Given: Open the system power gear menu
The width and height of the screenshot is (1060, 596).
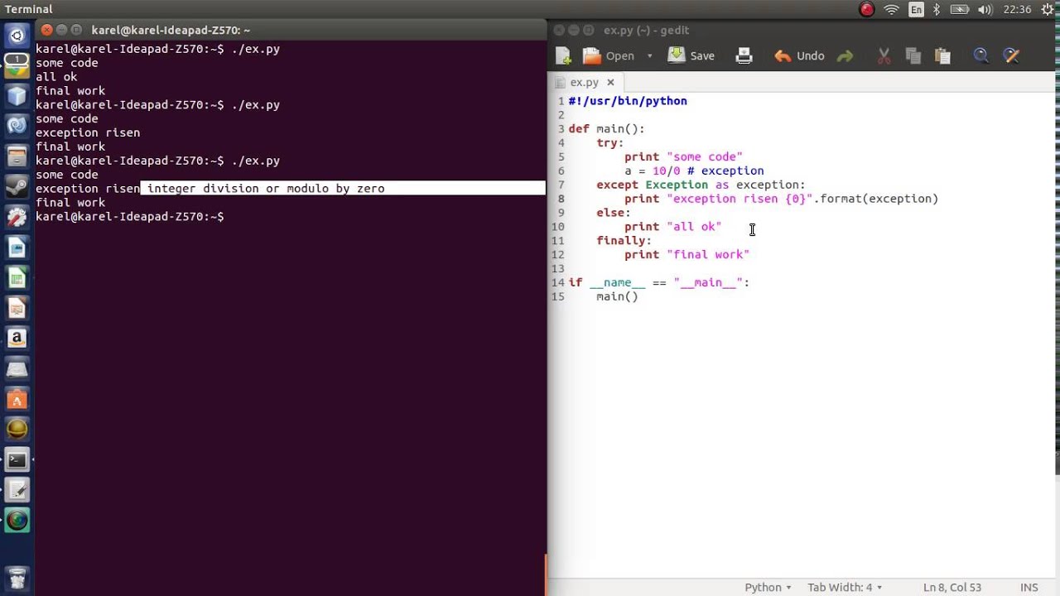Looking at the screenshot, I should point(1048,9).
